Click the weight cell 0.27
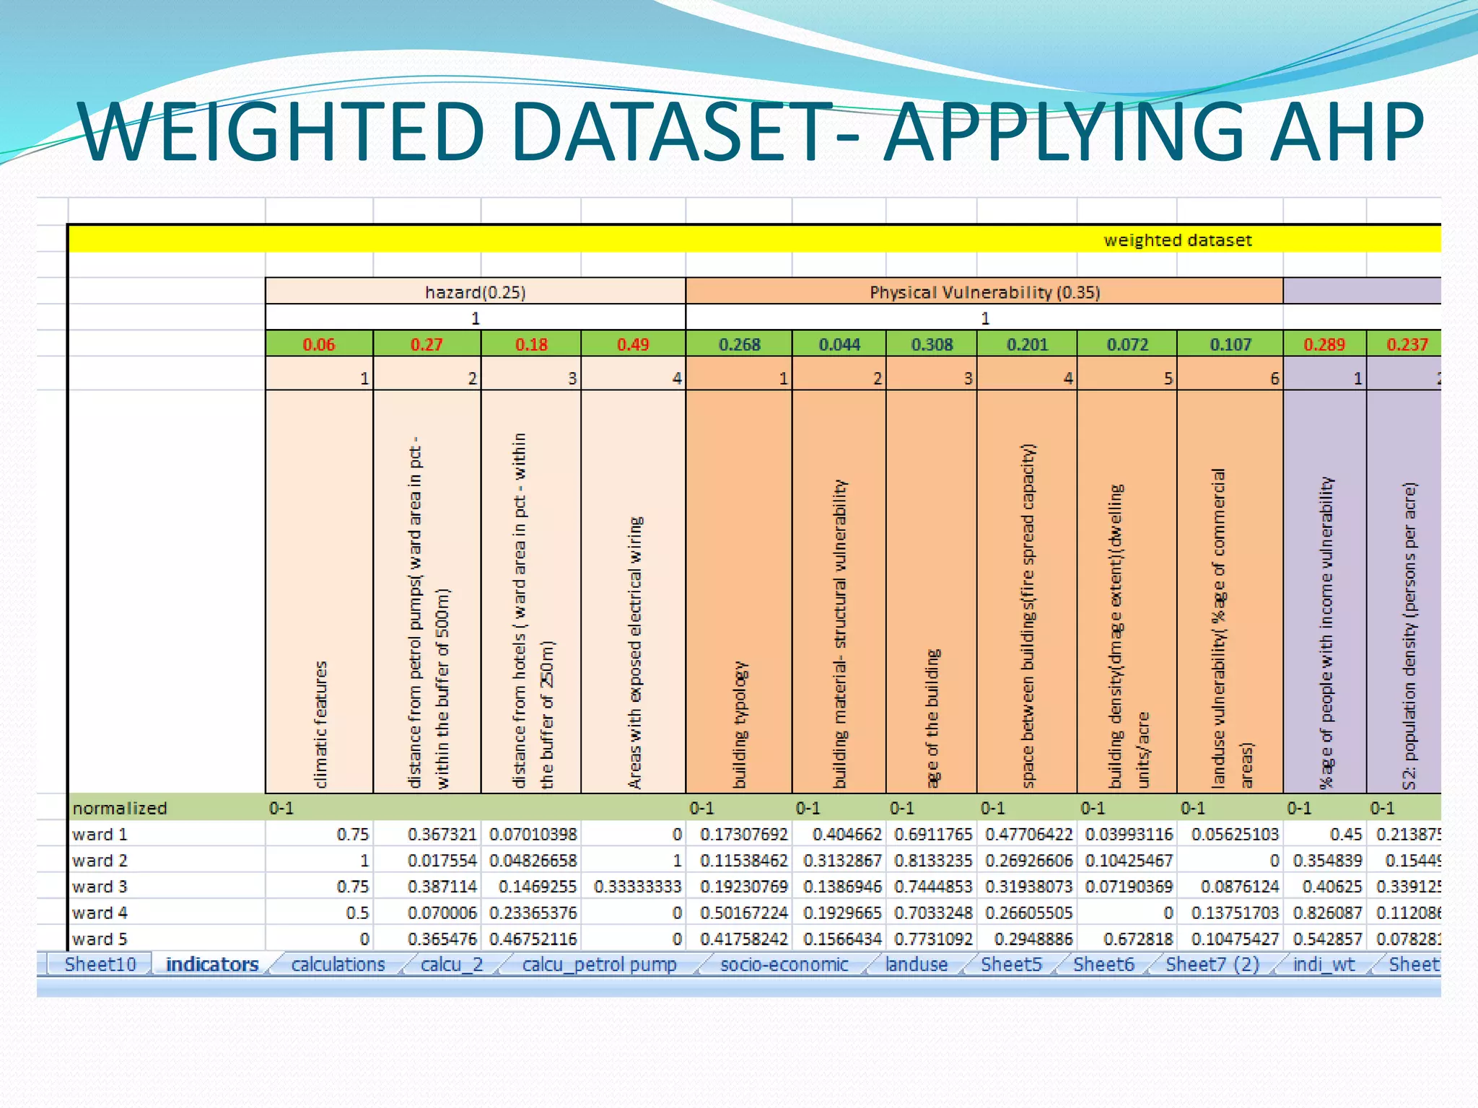Viewport: 1478px width, 1108px height. point(427,344)
